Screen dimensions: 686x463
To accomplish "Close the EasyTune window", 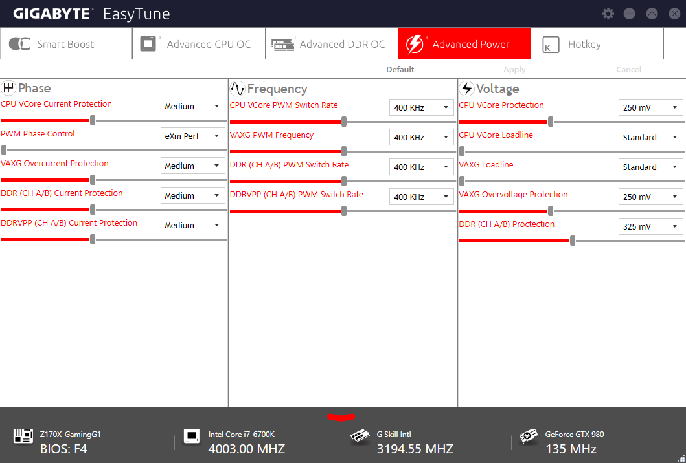I will (674, 14).
